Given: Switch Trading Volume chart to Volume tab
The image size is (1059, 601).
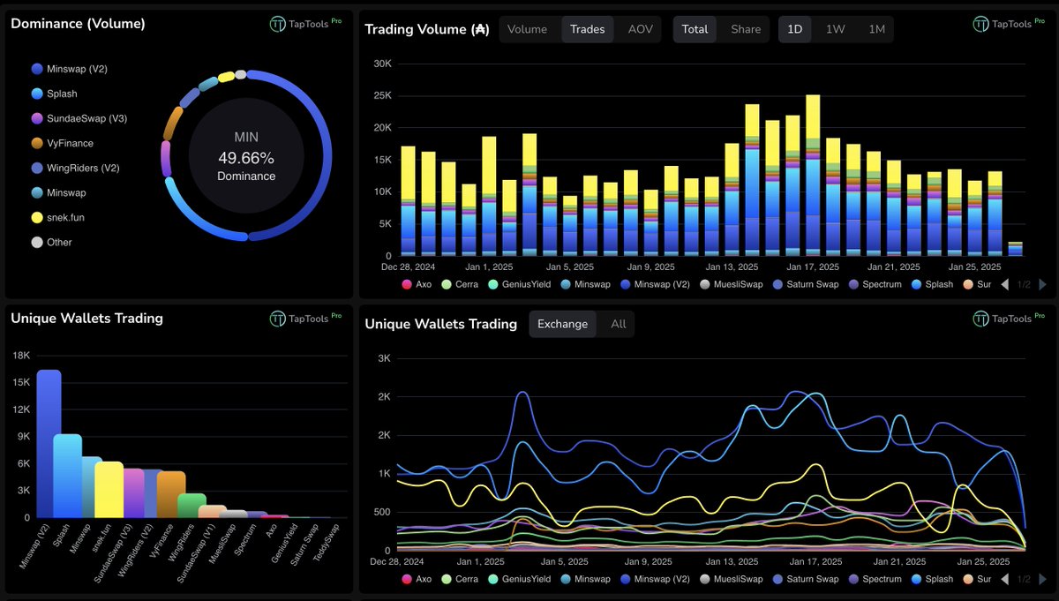Looking at the screenshot, I should point(528,29).
